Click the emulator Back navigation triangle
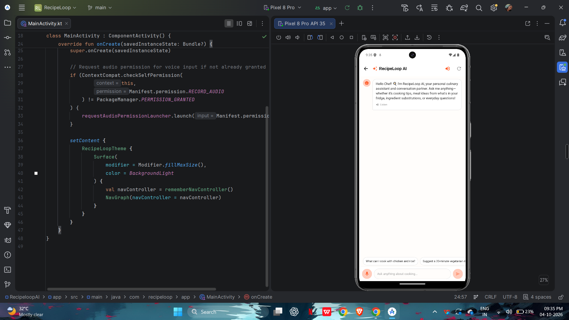The width and height of the screenshot is (569, 320). coord(332,37)
